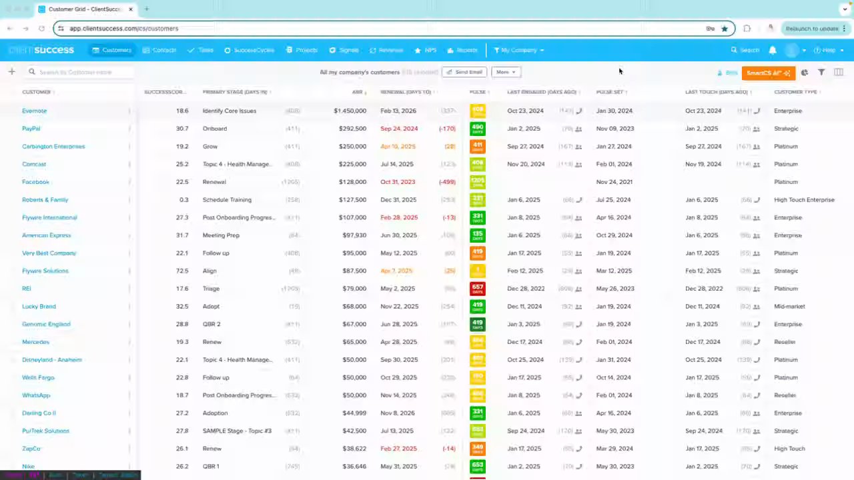Viewport: 854px width, 480px height.
Task: Sort by the ARR column header
Action: tap(358, 92)
